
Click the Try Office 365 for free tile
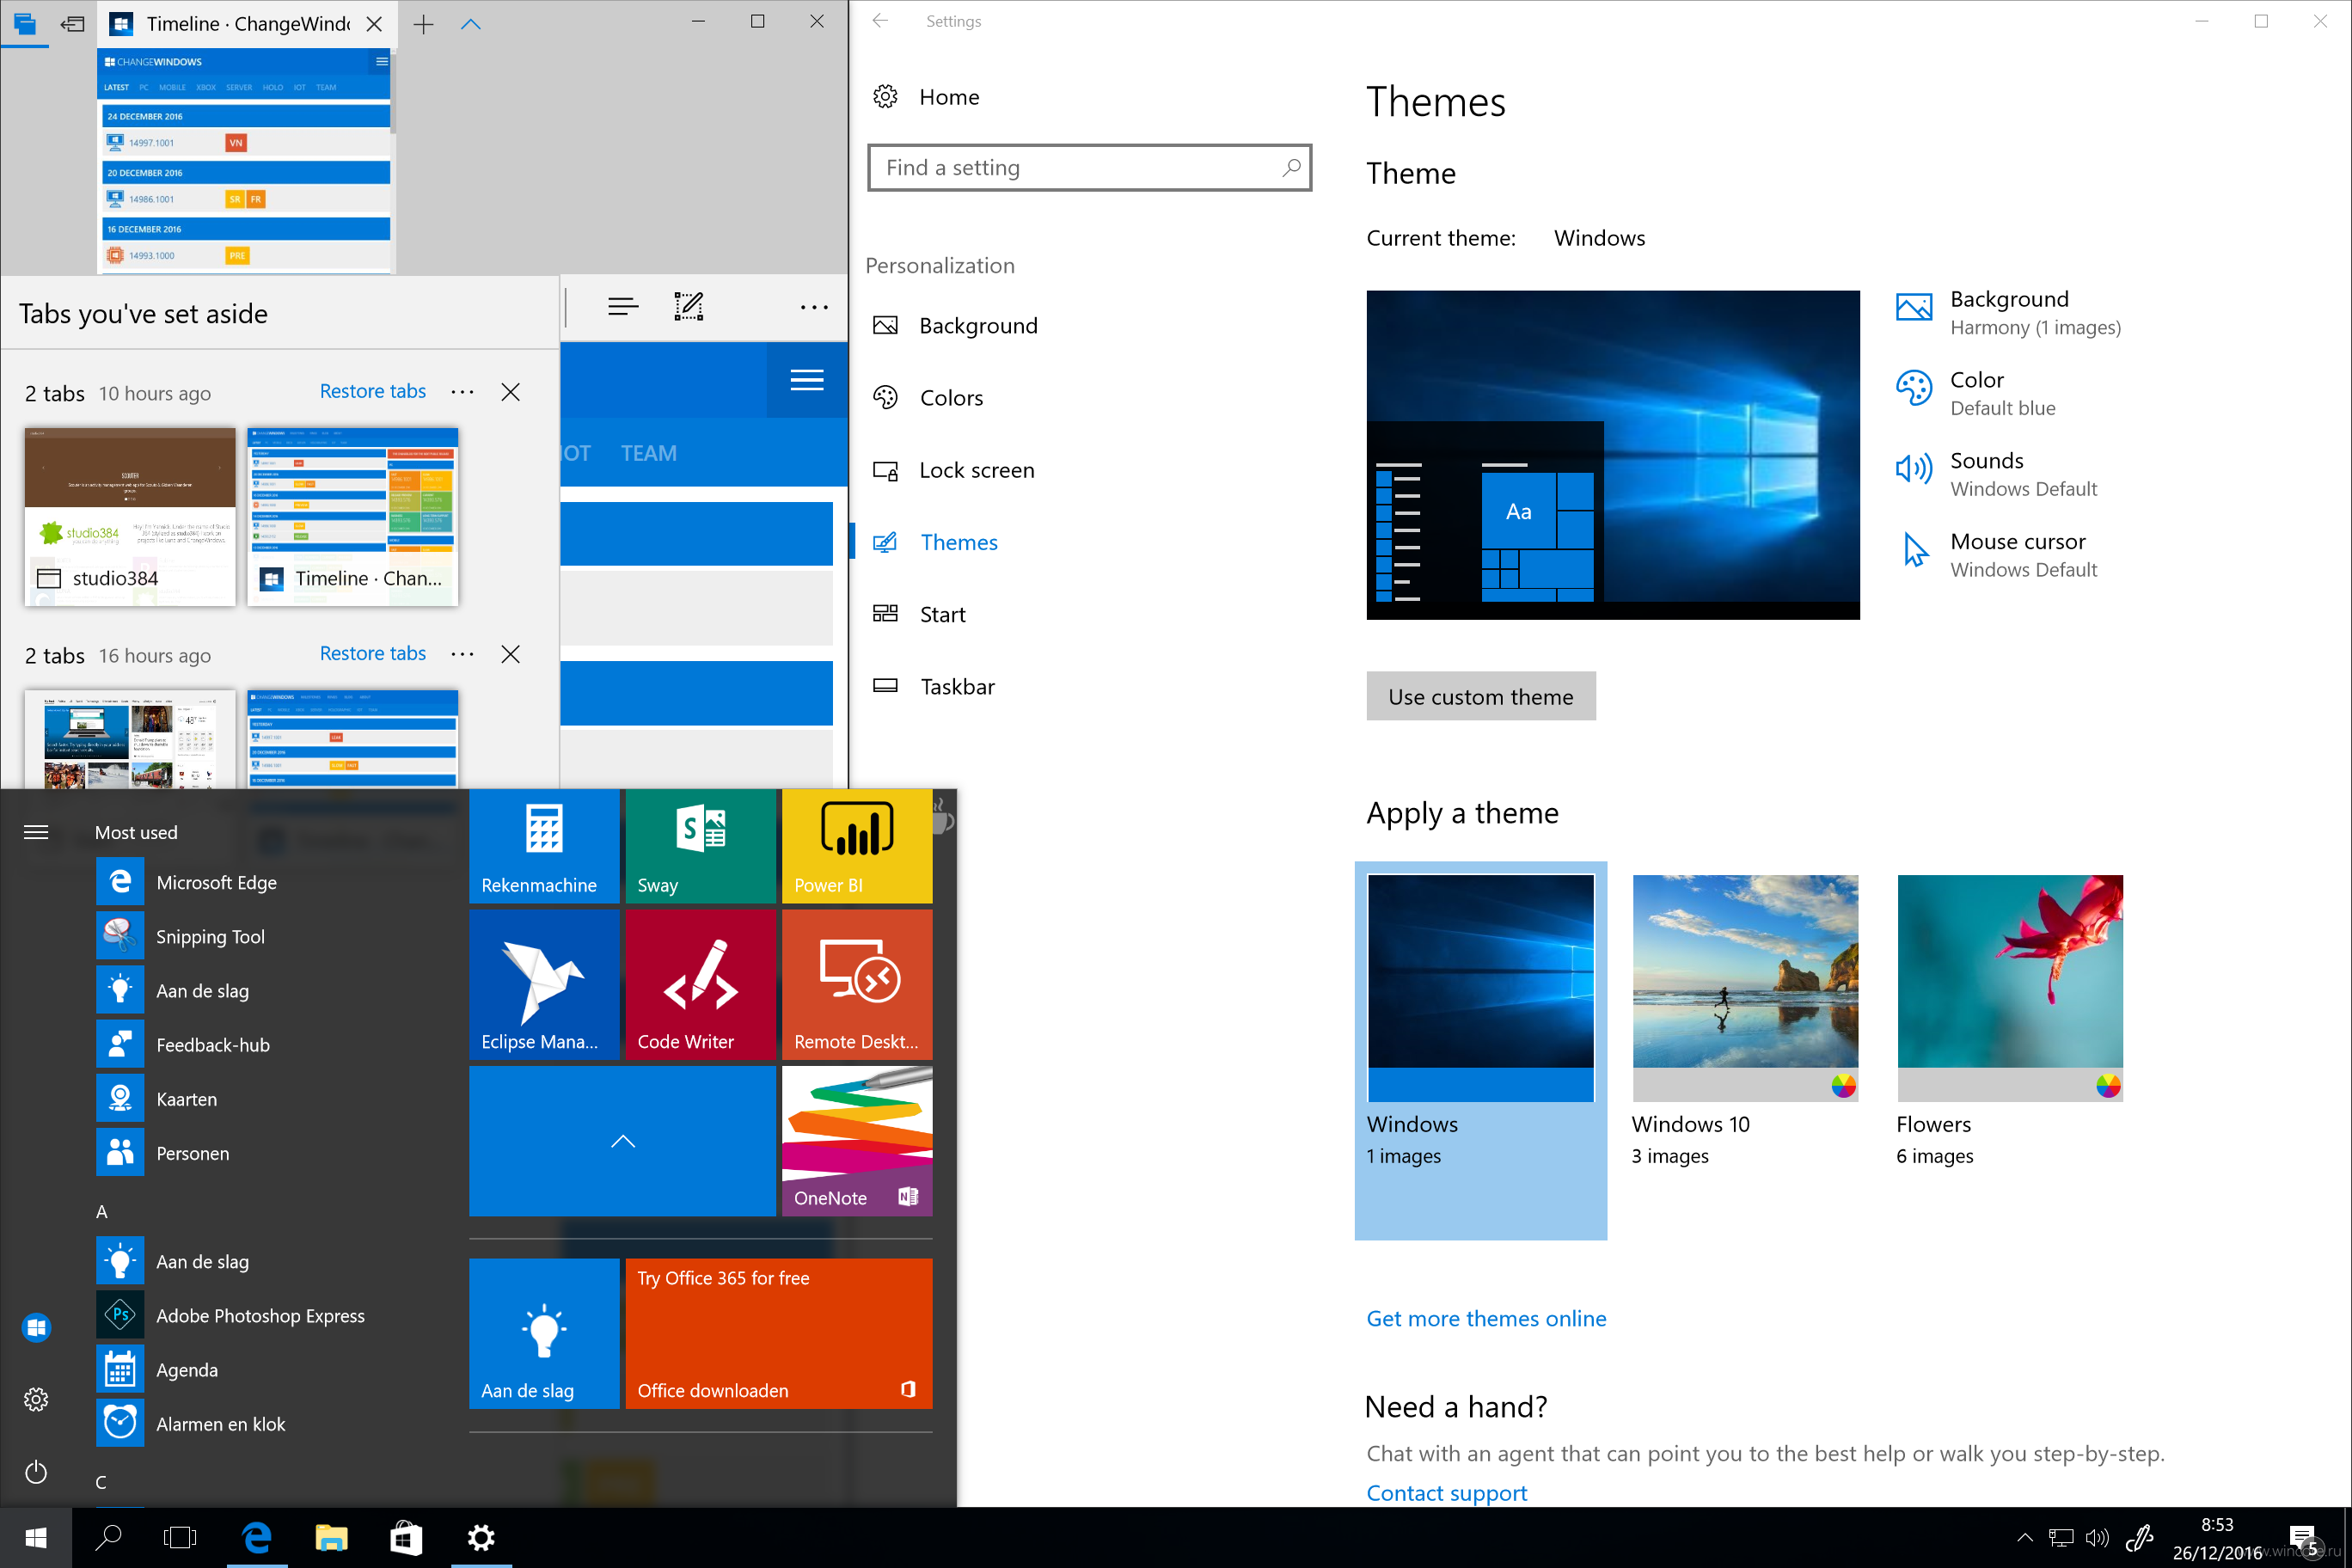tap(779, 1333)
